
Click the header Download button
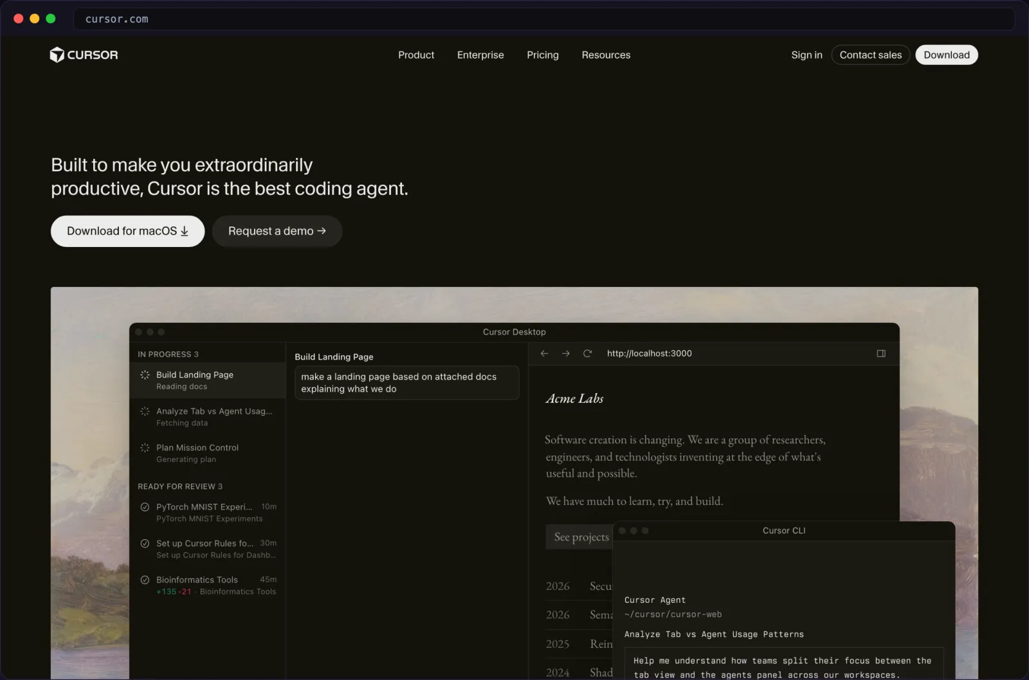pos(947,55)
